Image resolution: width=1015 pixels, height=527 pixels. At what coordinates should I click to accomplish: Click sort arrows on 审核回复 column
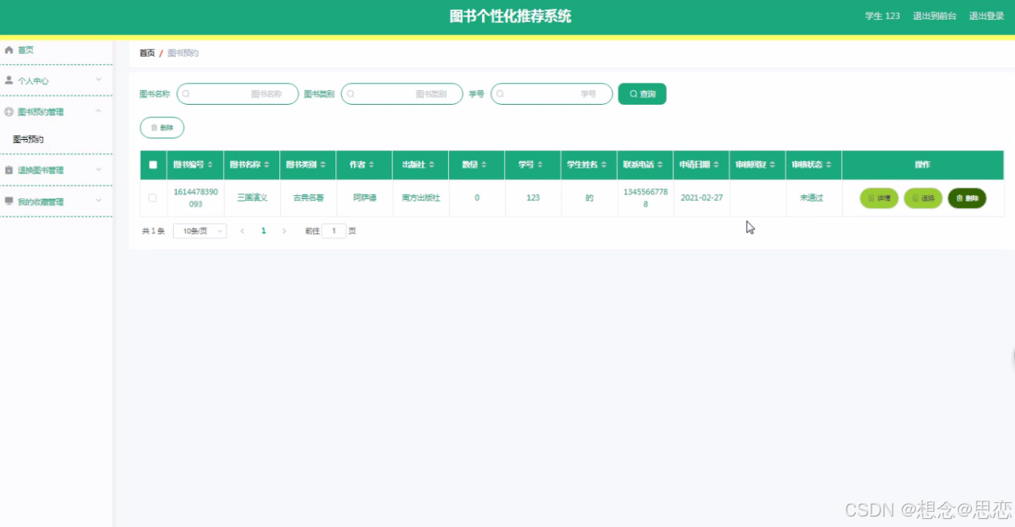pyautogui.click(x=772, y=165)
